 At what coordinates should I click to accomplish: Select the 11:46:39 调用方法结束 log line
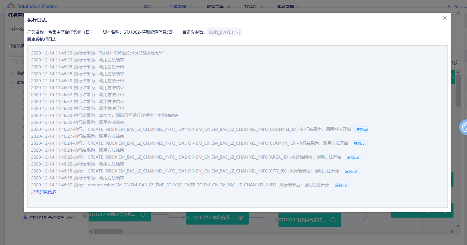(x=78, y=60)
